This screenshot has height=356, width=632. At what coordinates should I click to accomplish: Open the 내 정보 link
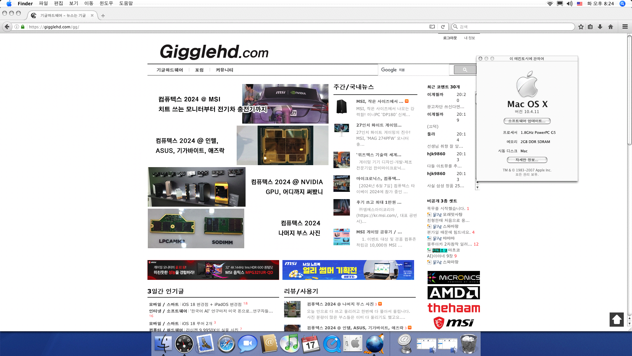[x=470, y=38]
